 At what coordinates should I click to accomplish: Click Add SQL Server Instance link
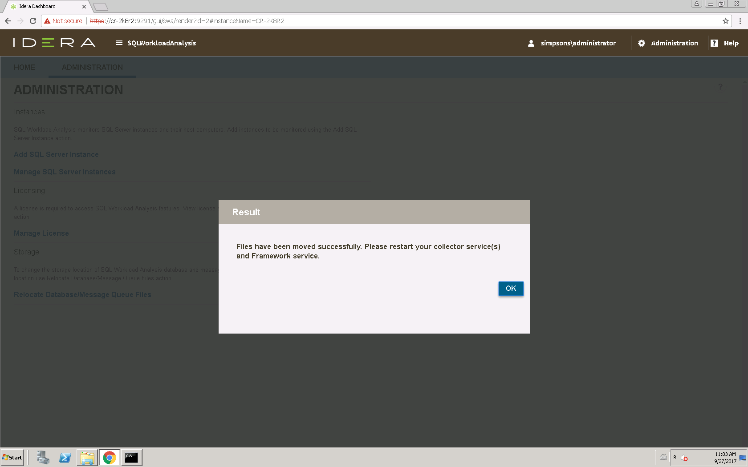click(56, 154)
